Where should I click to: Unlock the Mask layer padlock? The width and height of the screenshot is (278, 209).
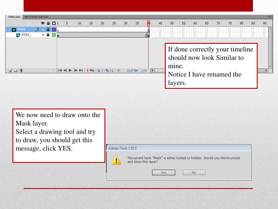(48, 29)
